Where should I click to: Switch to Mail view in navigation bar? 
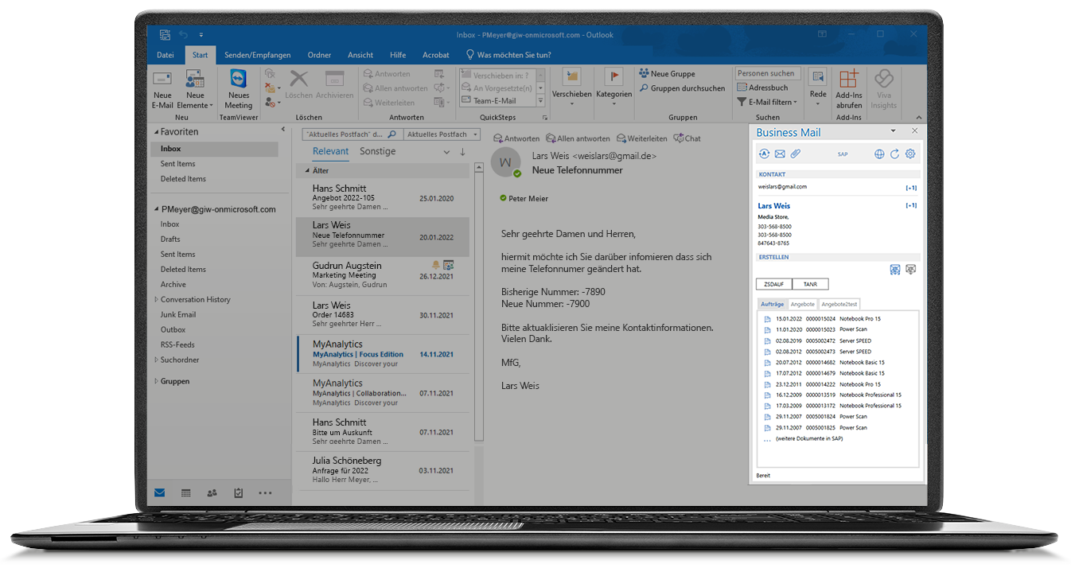click(x=159, y=493)
